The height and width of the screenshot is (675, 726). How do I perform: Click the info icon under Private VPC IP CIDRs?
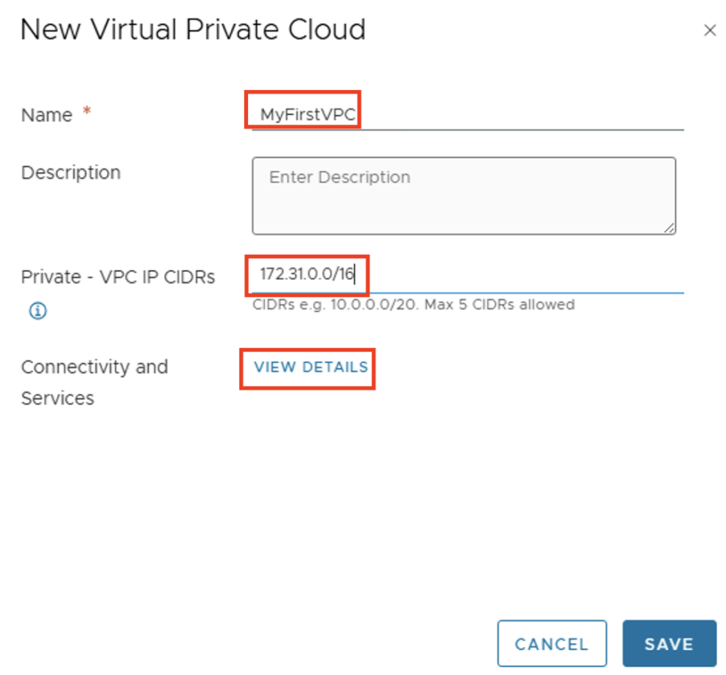[38, 311]
